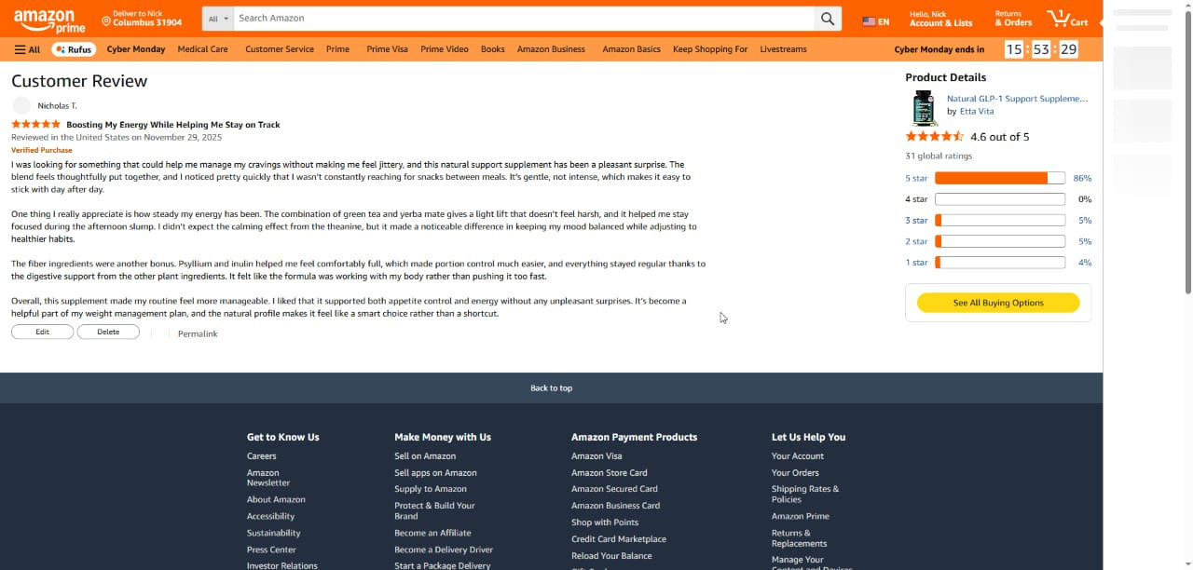Filter by 5 star reviews
The height and width of the screenshot is (570, 1193).
(x=916, y=178)
